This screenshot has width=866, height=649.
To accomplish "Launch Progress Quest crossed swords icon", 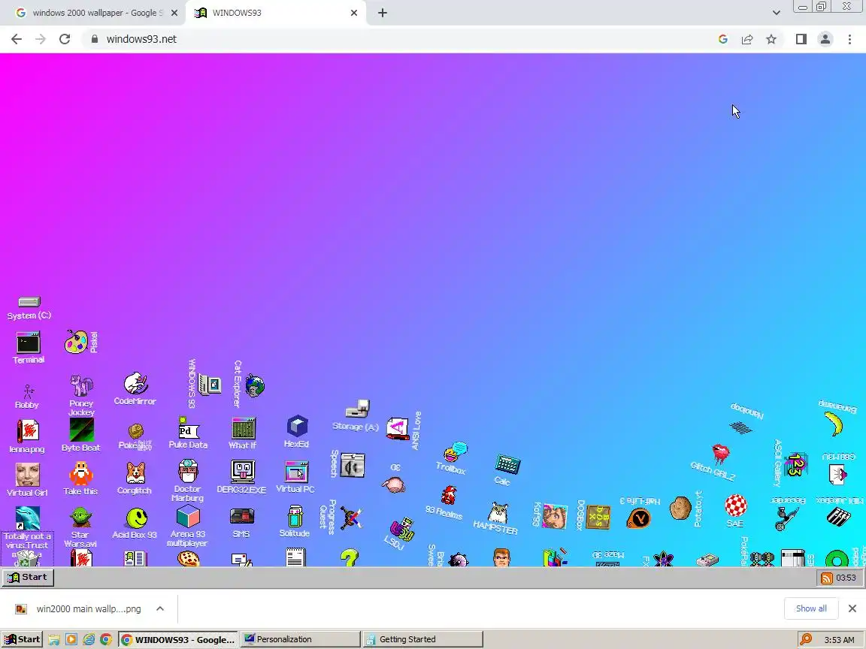I will (x=351, y=518).
